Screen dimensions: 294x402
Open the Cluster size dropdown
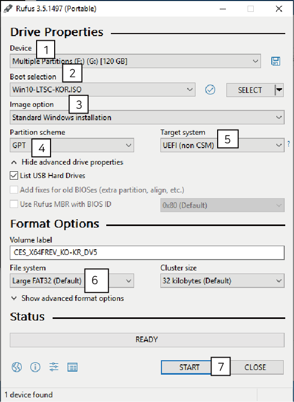(222, 281)
